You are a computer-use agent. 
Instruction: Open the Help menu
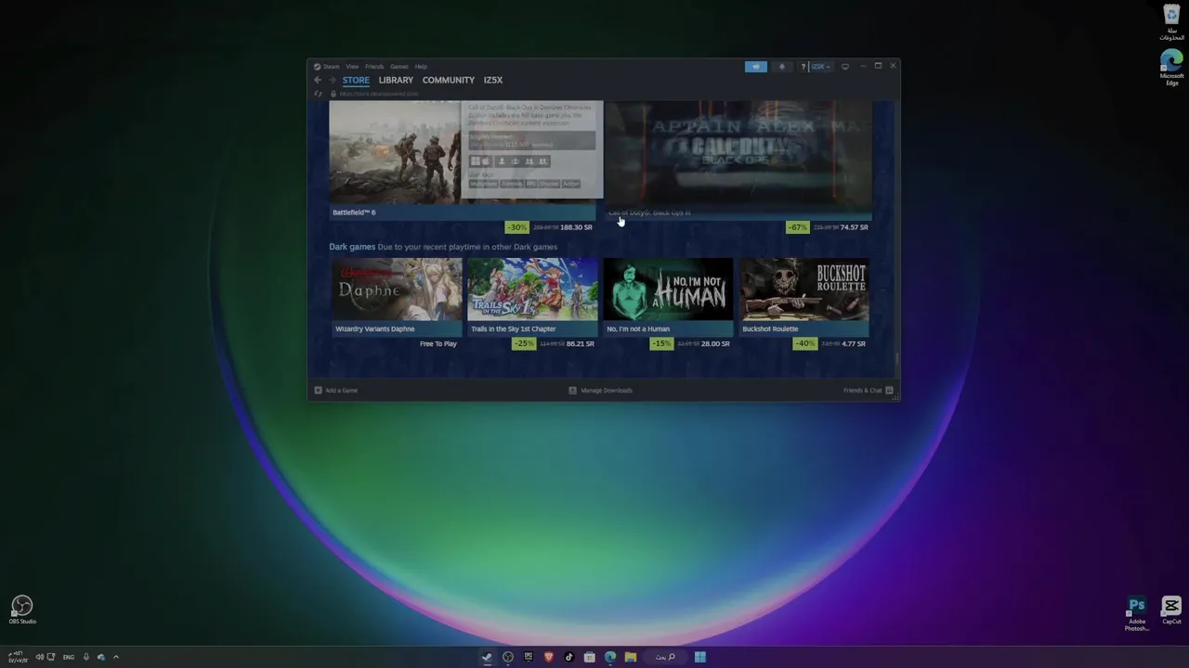421,67
